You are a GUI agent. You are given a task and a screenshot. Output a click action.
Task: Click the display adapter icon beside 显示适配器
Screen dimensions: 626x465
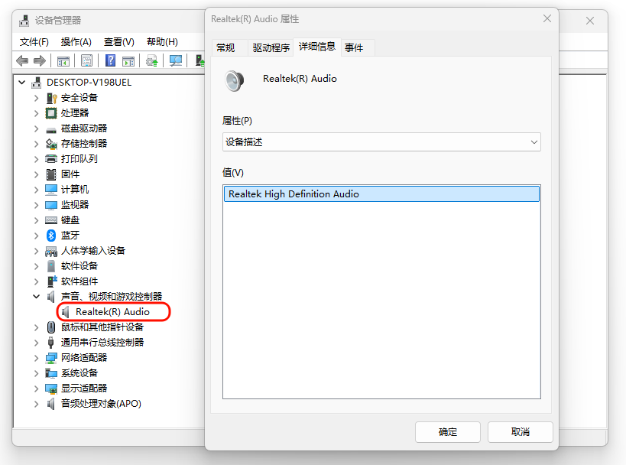pyautogui.click(x=51, y=389)
